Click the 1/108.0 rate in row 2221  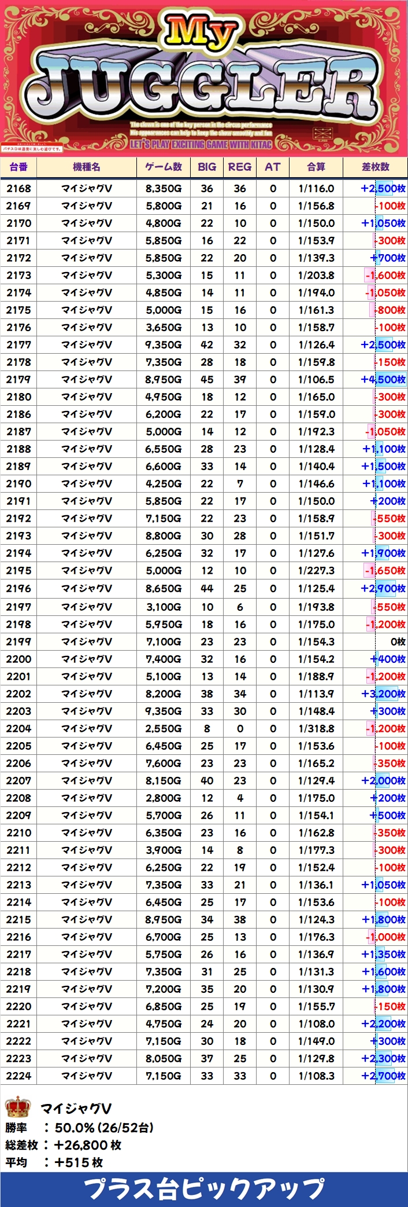316,1023
